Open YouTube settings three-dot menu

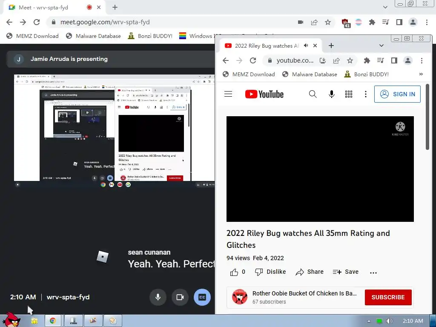366,94
